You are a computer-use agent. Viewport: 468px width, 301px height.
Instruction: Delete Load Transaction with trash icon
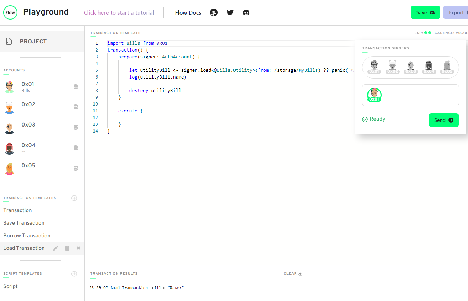(x=67, y=248)
